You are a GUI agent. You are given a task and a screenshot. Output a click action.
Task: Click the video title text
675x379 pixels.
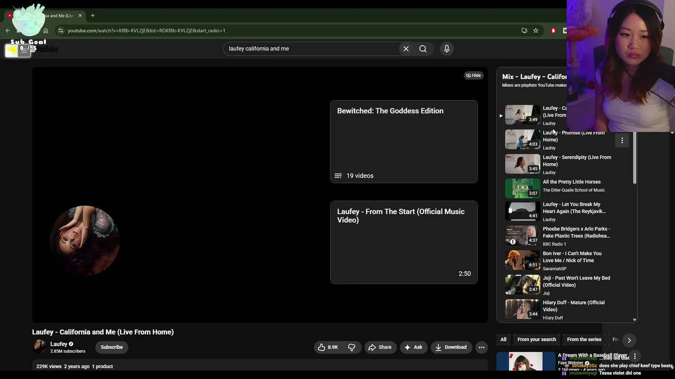[x=103, y=332]
